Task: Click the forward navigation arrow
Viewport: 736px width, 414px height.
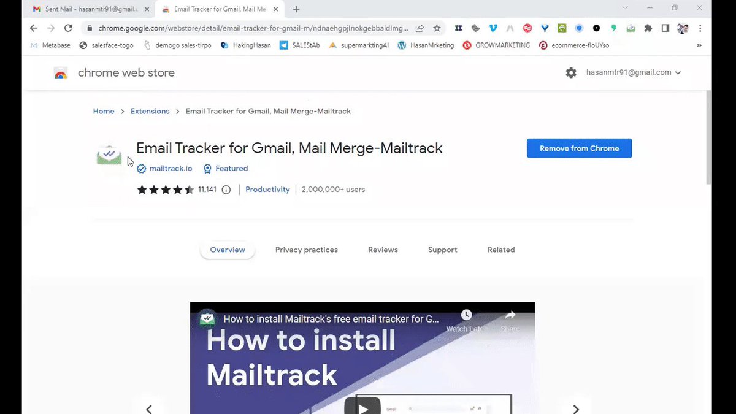Action: [x=51, y=28]
